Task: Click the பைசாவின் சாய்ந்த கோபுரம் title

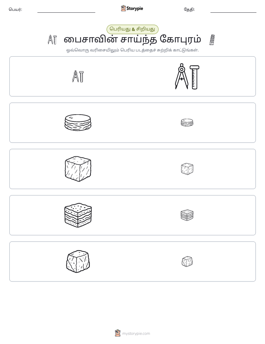Action: 132,39
